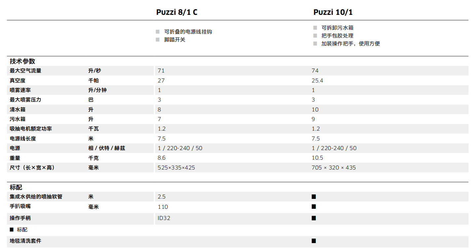
Task: Click the black square legend marker before 标配
Action: point(12,230)
